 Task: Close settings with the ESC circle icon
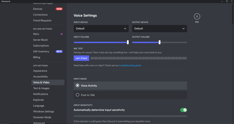pyautogui.click(x=197, y=16)
